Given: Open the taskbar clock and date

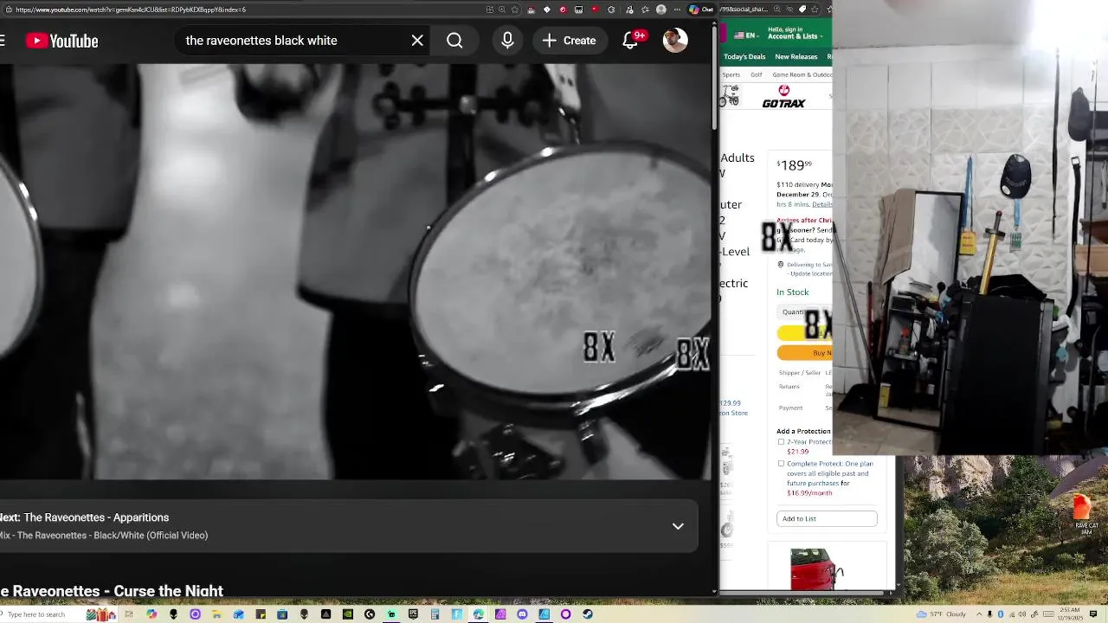Looking at the screenshot, I should tap(1071, 614).
